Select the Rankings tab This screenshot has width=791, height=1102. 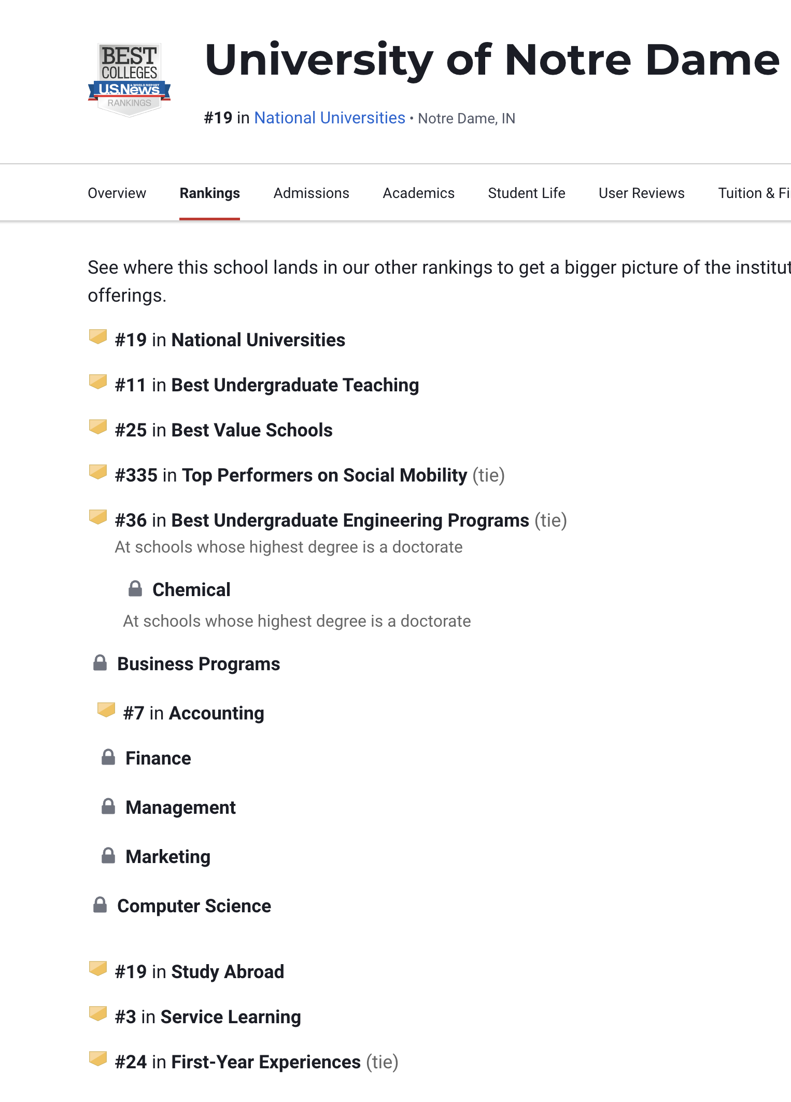click(210, 193)
